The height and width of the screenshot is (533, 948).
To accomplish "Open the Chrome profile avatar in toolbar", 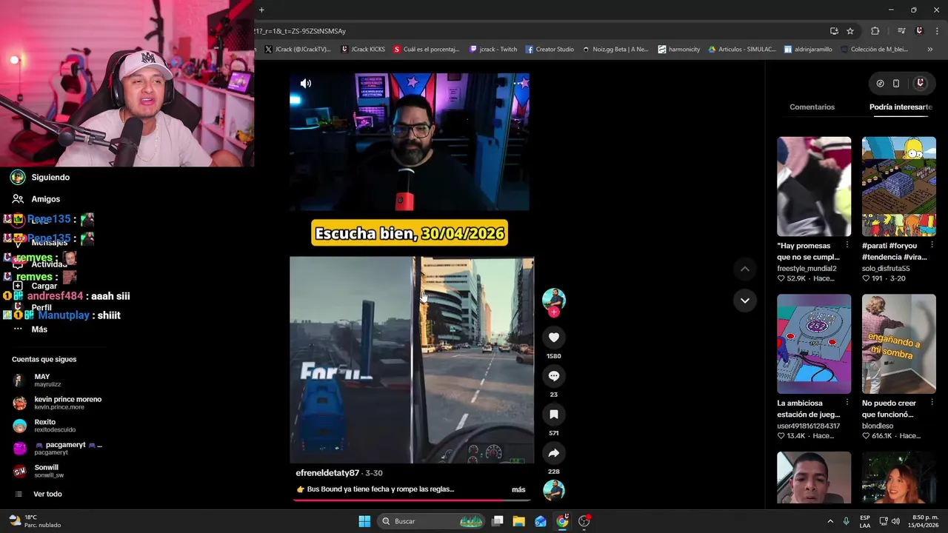I will coord(919,31).
